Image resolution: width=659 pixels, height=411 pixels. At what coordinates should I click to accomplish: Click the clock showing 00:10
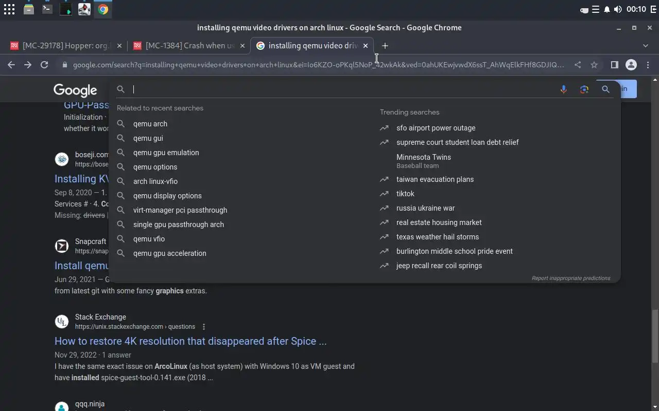pyautogui.click(x=636, y=9)
